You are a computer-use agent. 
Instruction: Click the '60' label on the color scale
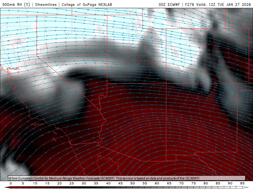pos(157,183)
